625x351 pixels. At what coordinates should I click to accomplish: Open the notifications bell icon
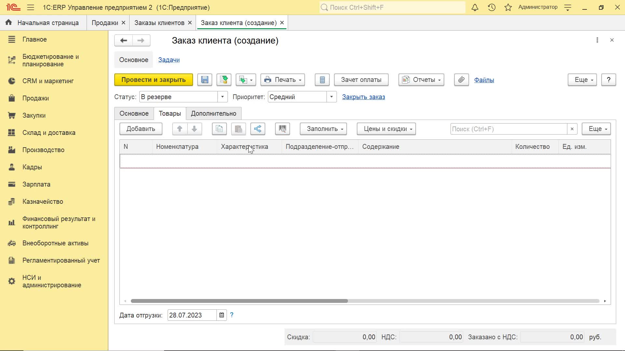click(x=475, y=7)
